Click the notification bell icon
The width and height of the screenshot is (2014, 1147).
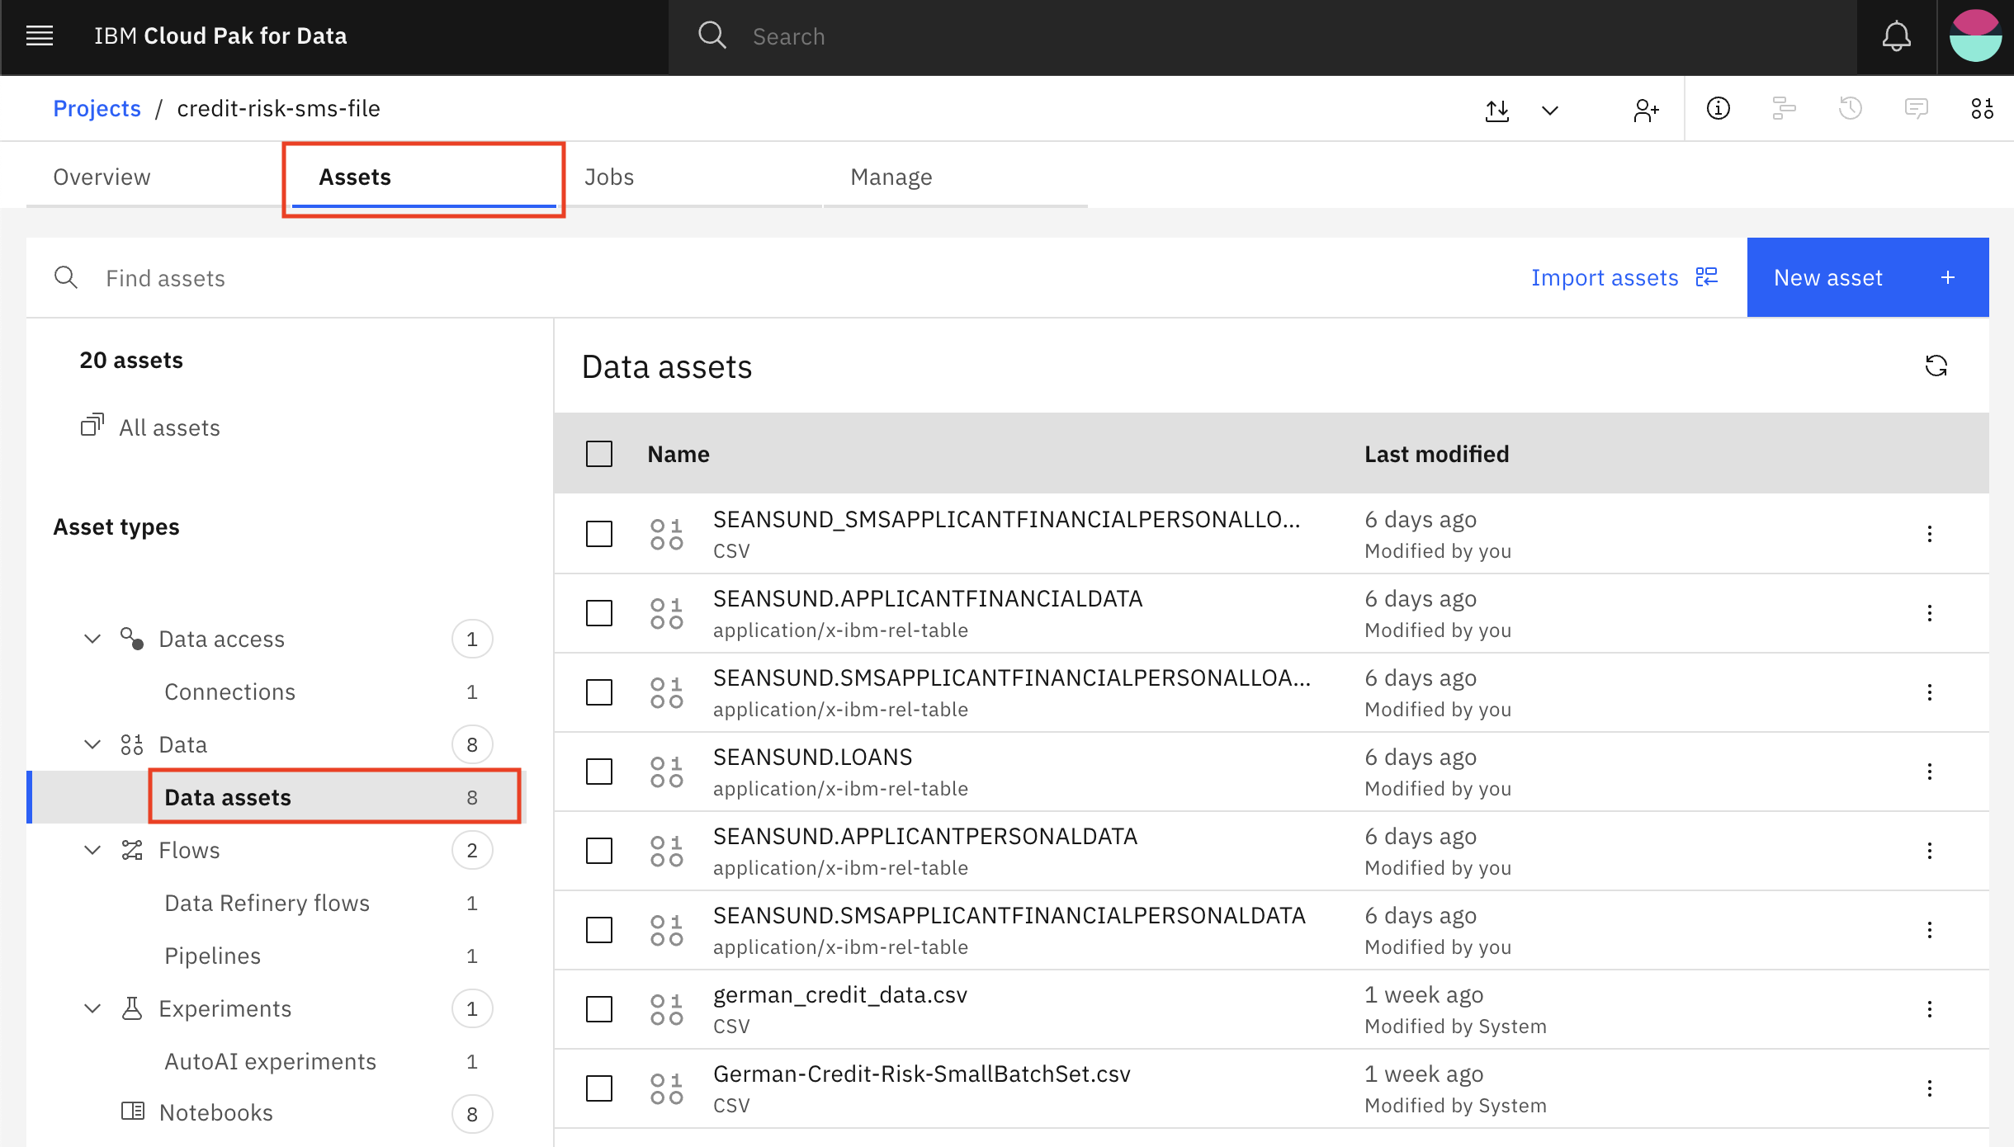pyautogui.click(x=1895, y=36)
